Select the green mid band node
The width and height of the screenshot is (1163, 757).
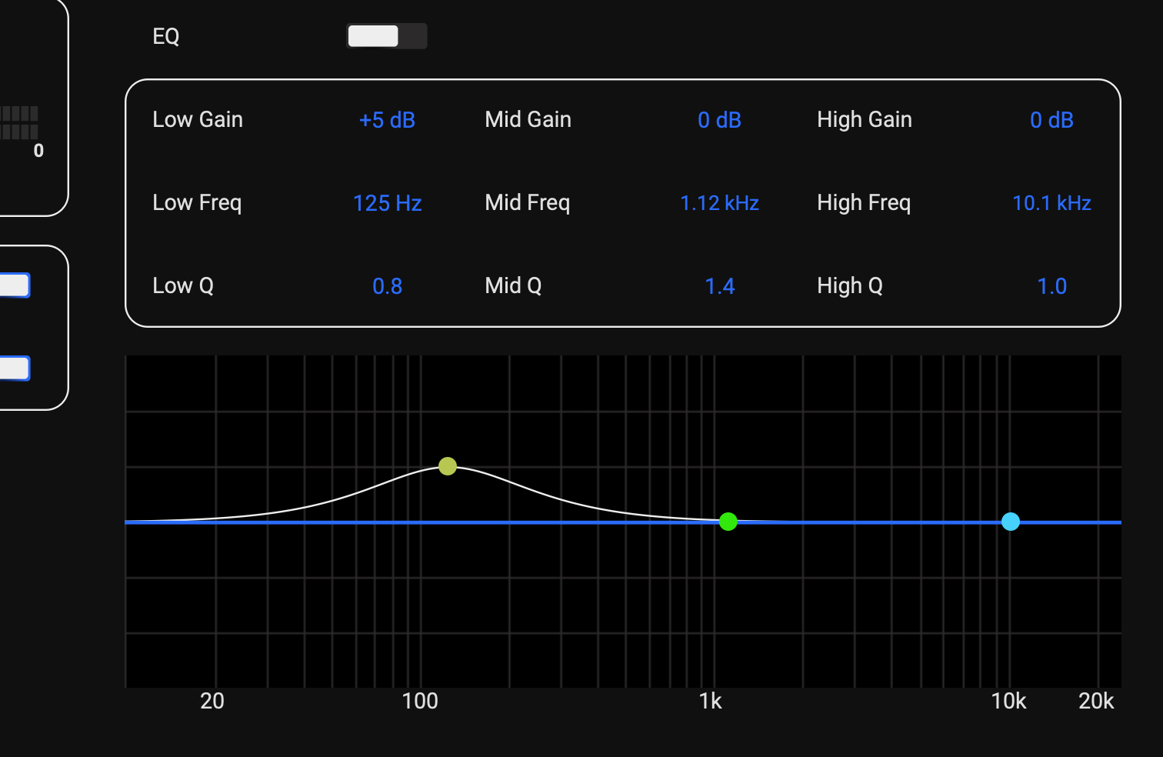click(728, 522)
